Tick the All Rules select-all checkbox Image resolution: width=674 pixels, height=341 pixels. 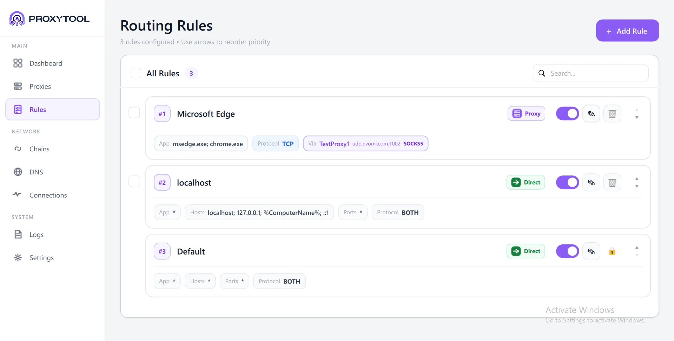click(136, 73)
